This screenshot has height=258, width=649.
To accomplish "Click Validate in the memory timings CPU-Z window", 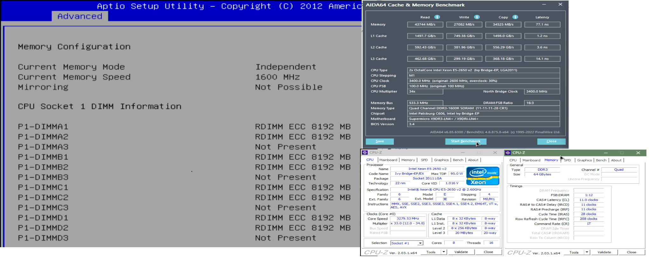I will pos(604,252).
